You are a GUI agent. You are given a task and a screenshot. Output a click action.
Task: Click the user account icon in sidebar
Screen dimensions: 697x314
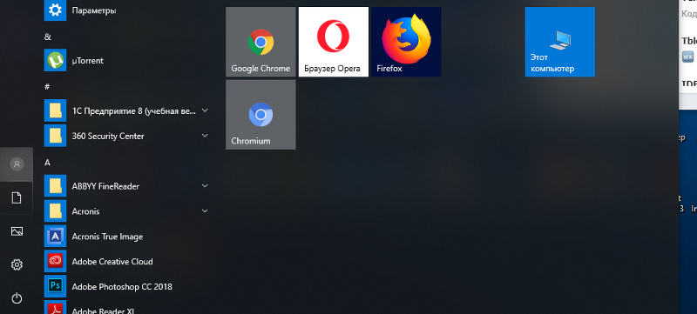(x=17, y=164)
